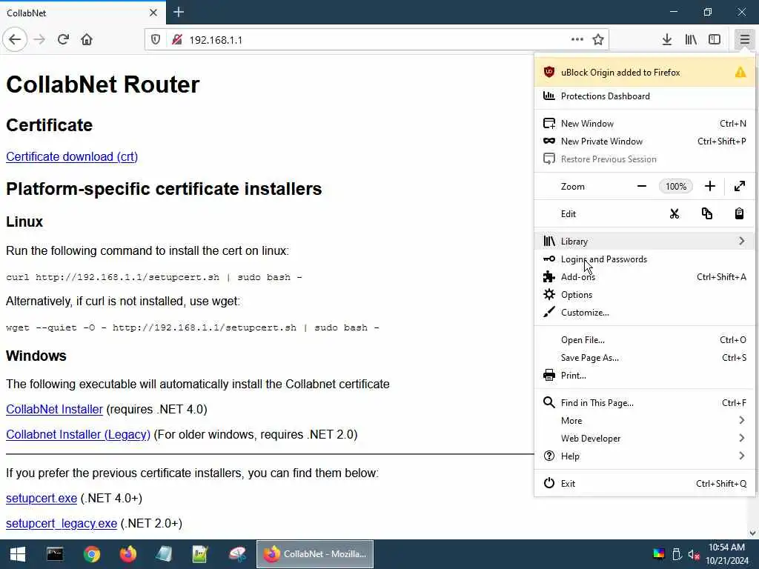
Task: Open Firefox Options
Action: 645,295
